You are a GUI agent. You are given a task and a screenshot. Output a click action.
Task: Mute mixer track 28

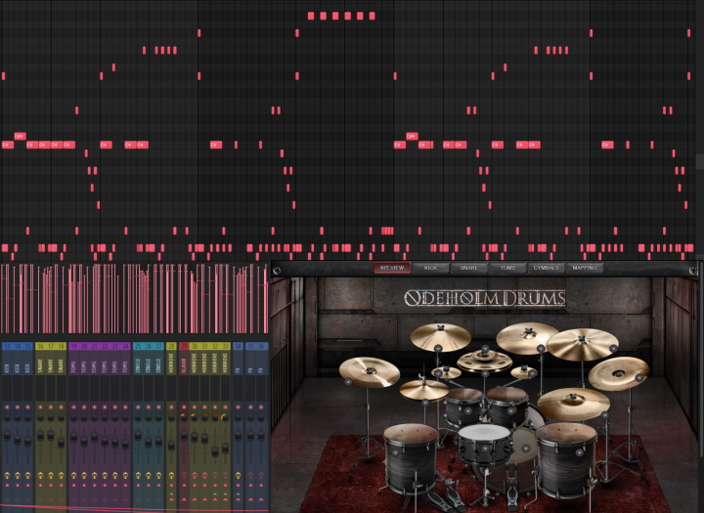(x=171, y=407)
